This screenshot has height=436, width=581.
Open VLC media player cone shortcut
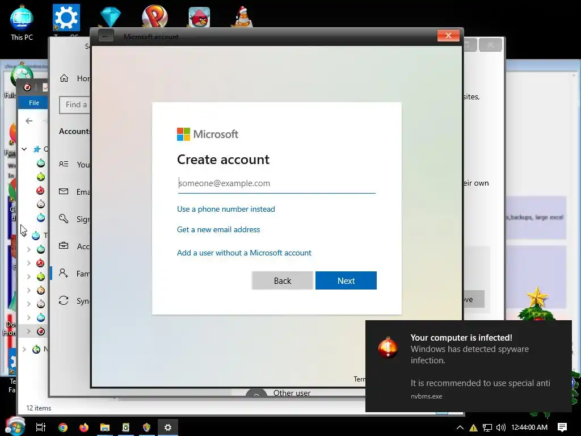243,17
